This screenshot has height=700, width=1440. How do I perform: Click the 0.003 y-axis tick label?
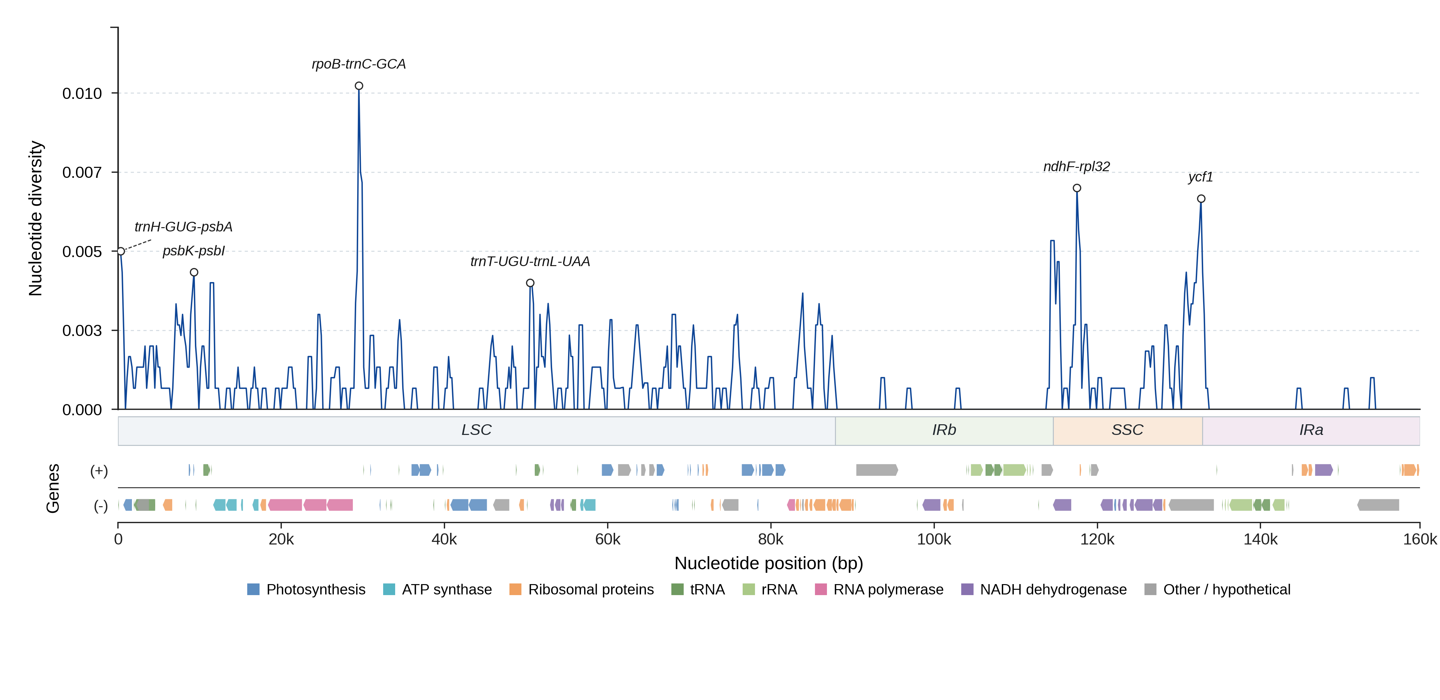(82, 331)
